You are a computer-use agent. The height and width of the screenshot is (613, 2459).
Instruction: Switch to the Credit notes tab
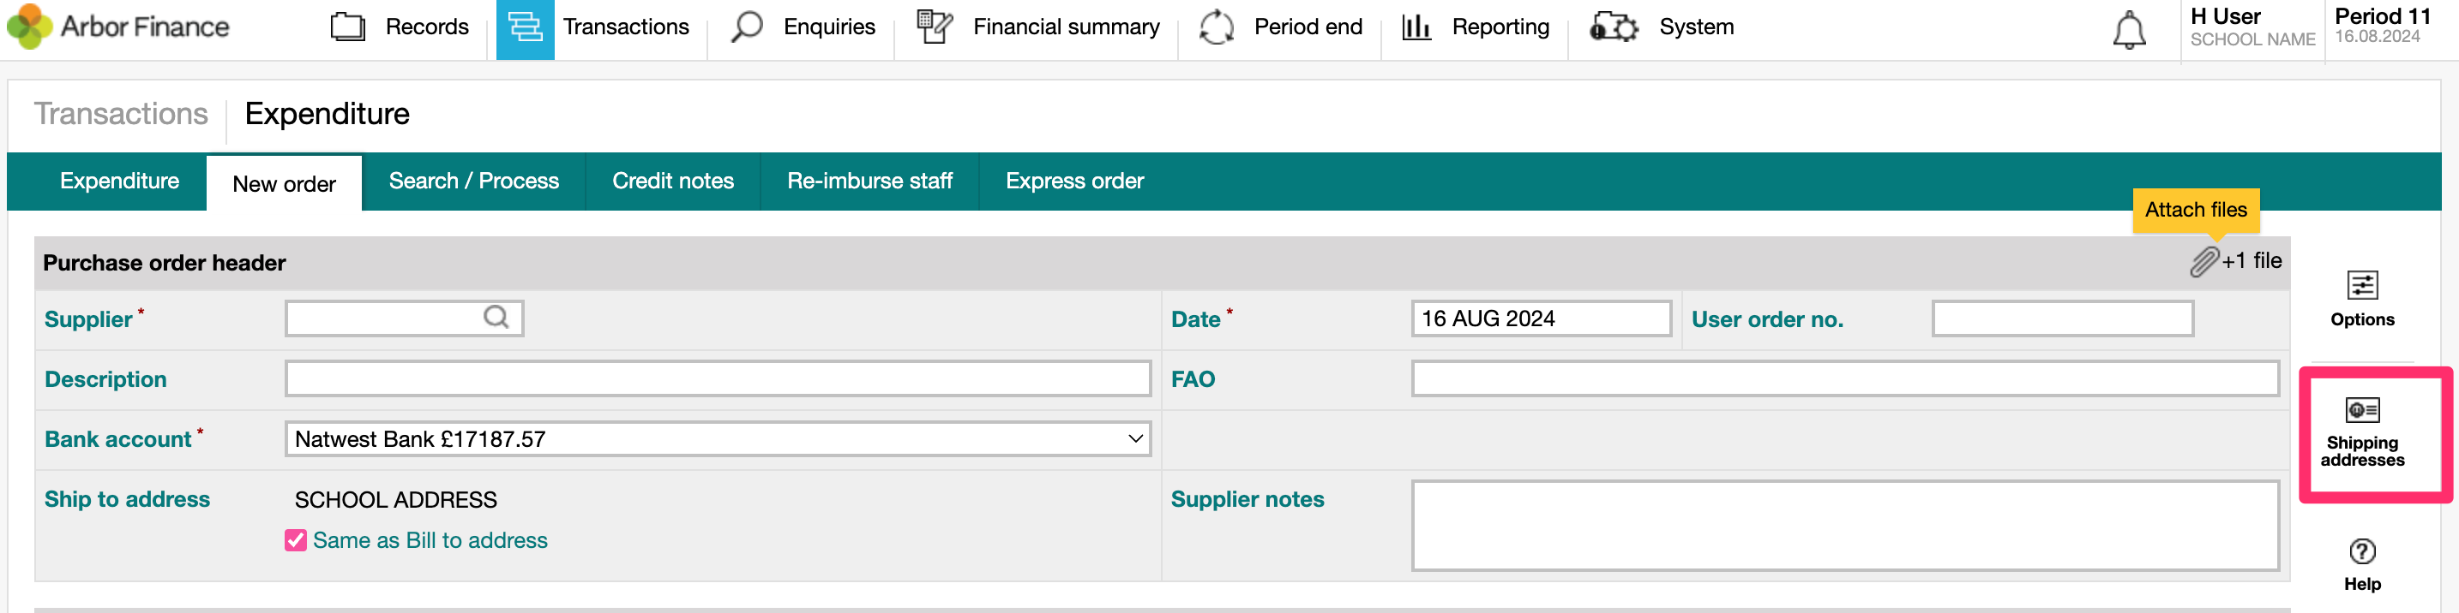673,182
